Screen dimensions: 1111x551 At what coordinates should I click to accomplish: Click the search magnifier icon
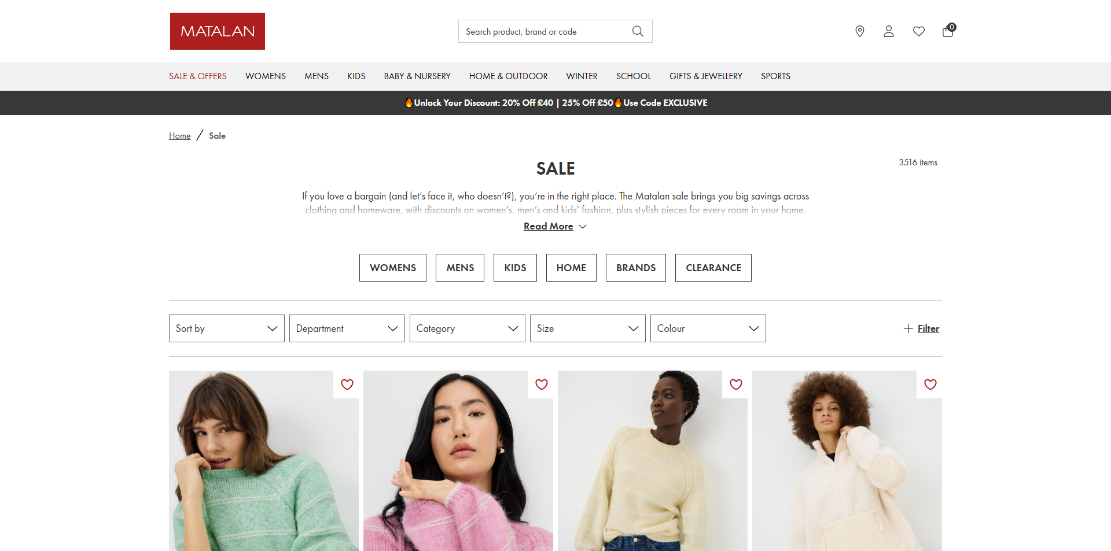click(638, 31)
